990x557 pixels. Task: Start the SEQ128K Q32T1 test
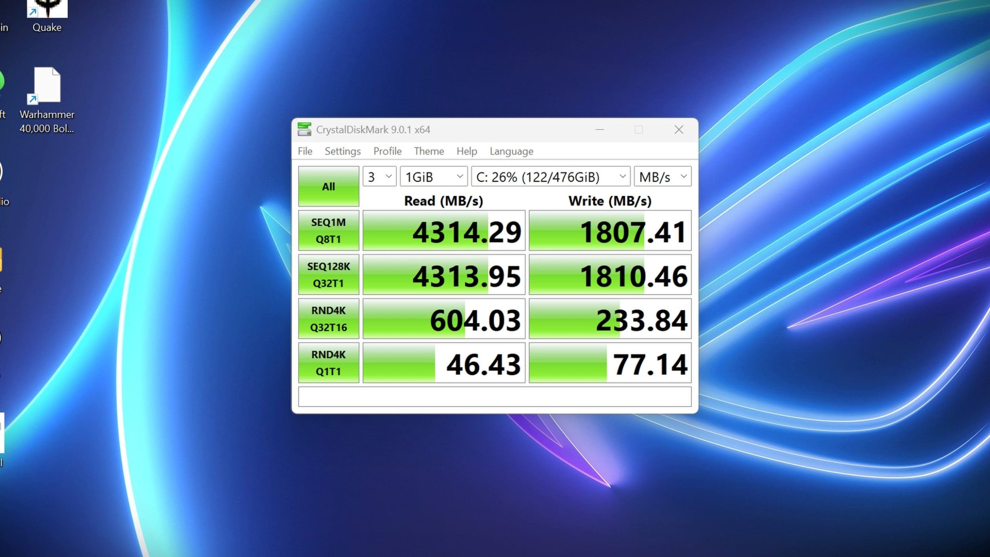(x=328, y=275)
